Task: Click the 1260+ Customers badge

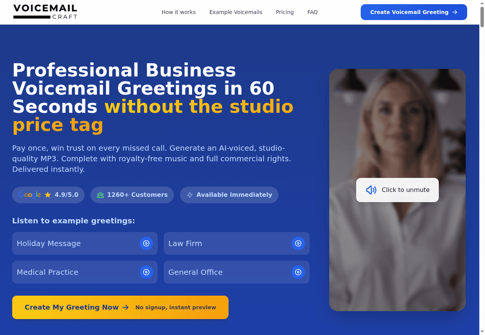Action: click(x=132, y=195)
